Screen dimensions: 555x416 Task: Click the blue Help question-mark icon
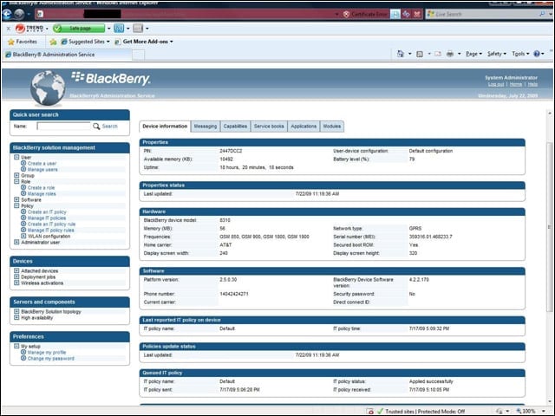(x=537, y=54)
